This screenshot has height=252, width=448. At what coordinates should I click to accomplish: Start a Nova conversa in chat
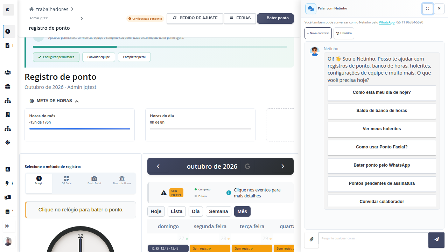(x=318, y=33)
